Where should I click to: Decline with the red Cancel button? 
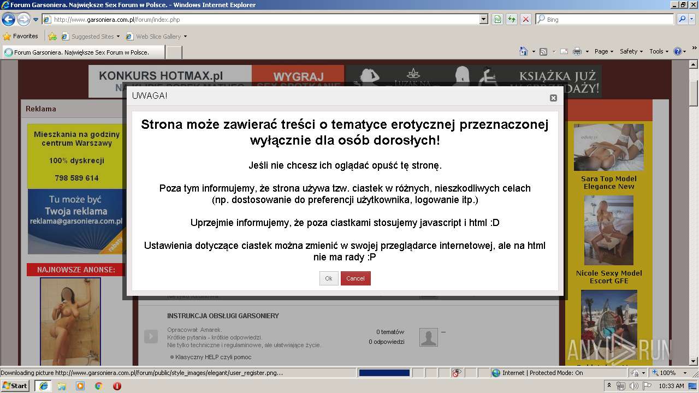point(356,278)
